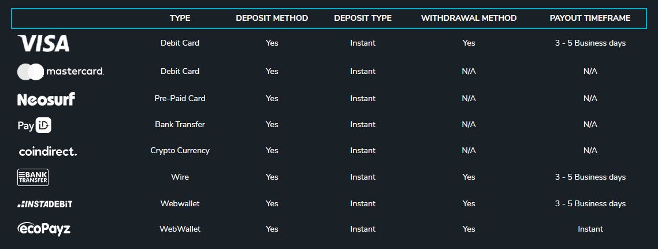658x249 pixels.
Task: Click the PAYOUT TIMEFRAME column header
Action: click(590, 18)
